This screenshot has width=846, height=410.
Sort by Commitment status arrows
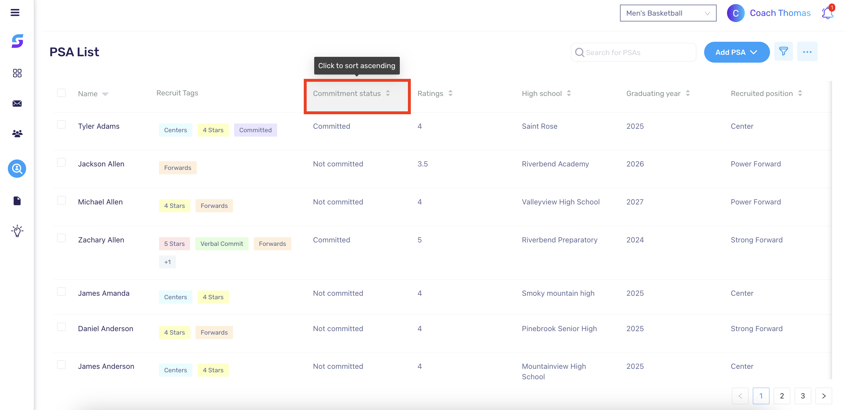388,93
